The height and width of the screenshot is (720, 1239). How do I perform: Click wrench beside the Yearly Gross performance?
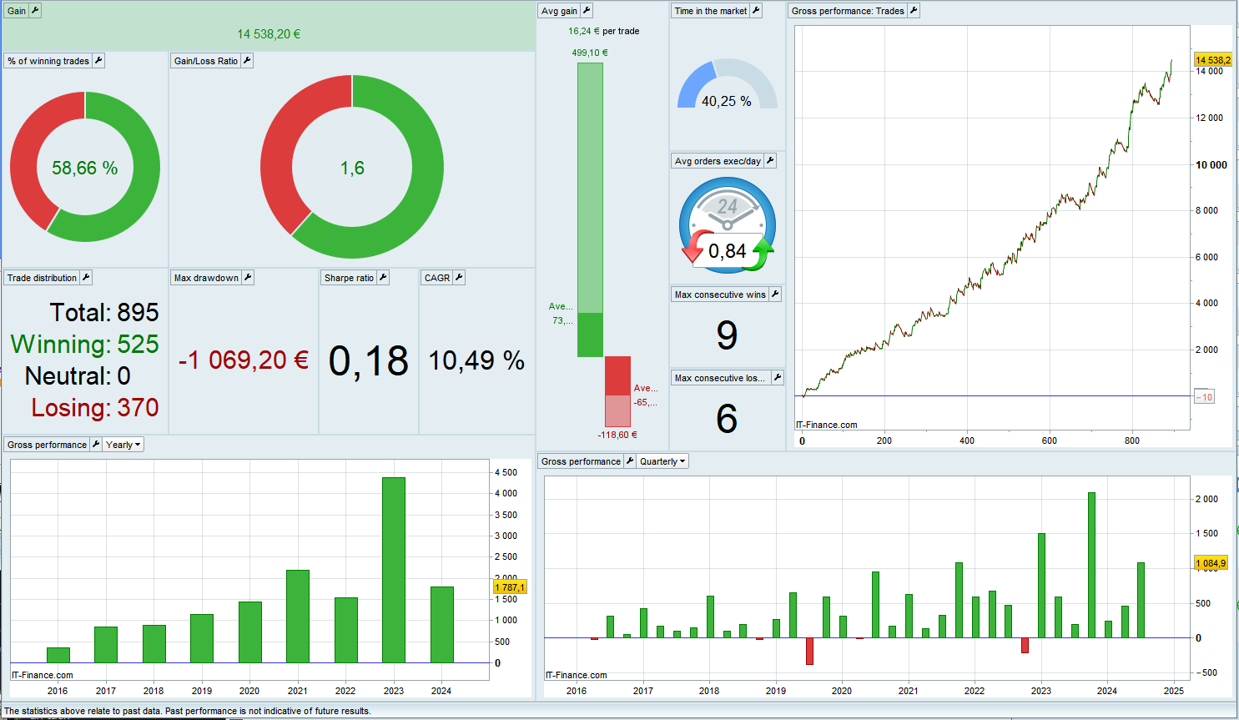(96, 445)
